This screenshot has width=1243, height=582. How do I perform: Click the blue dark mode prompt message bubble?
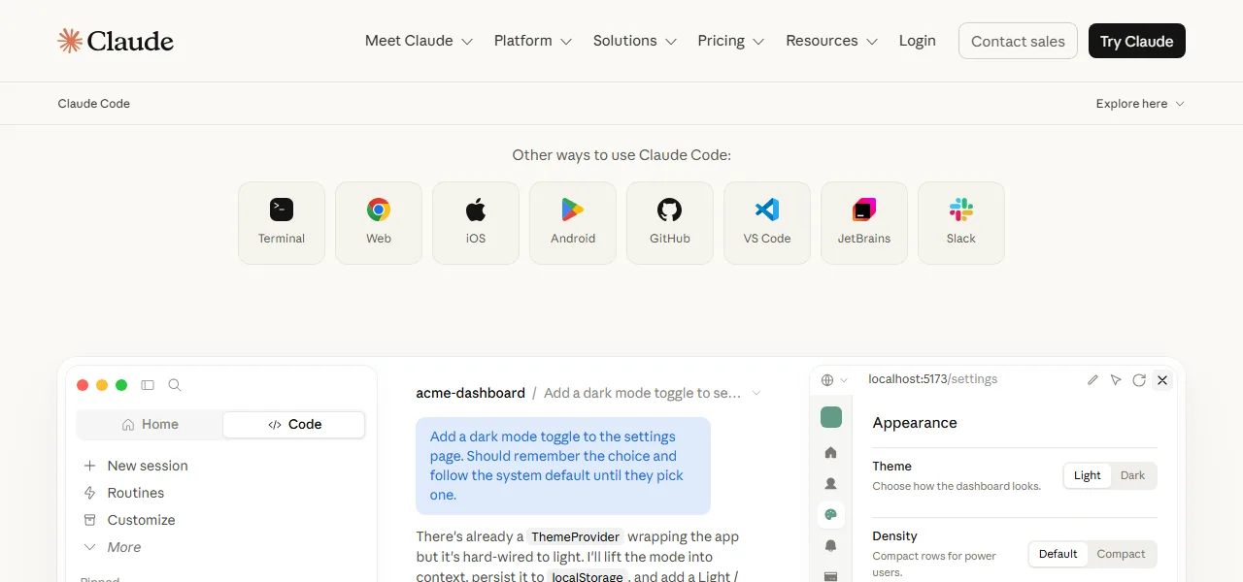pyautogui.click(x=563, y=466)
